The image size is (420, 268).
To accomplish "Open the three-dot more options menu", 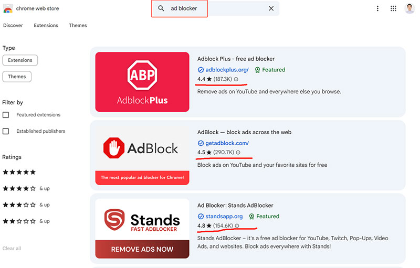I will tap(377, 8).
